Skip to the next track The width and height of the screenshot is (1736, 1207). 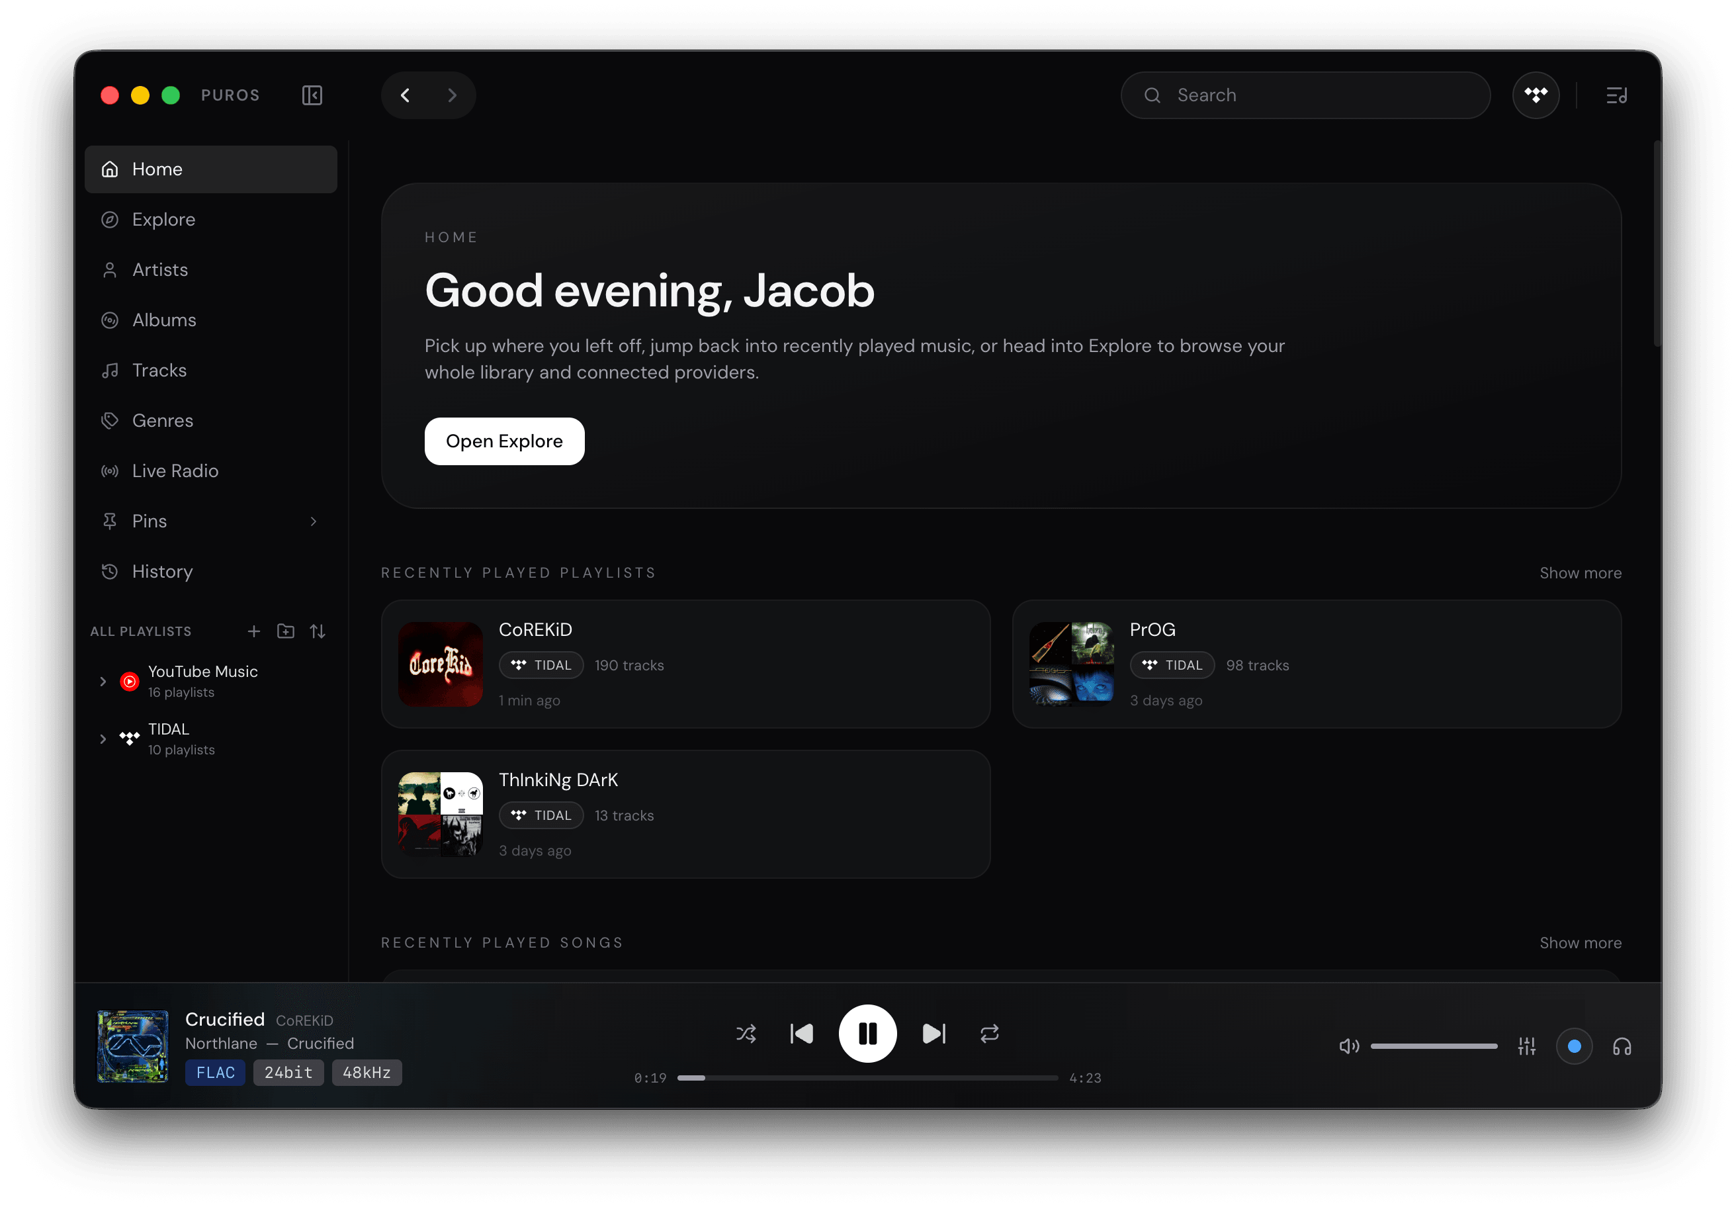(x=933, y=1033)
